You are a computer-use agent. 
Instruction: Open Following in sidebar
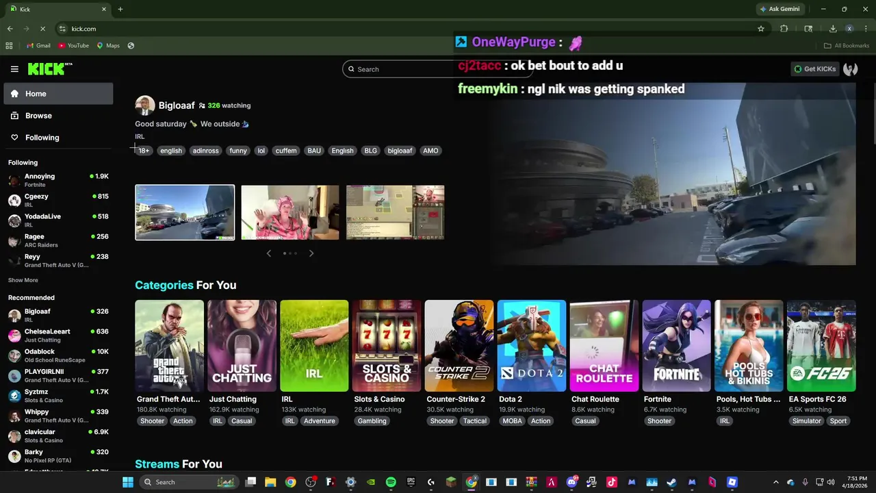pyautogui.click(x=58, y=138)
